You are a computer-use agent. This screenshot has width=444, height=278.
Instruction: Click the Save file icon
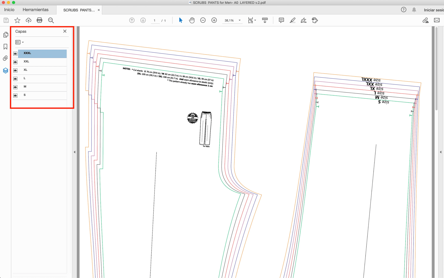coord(6,20)
